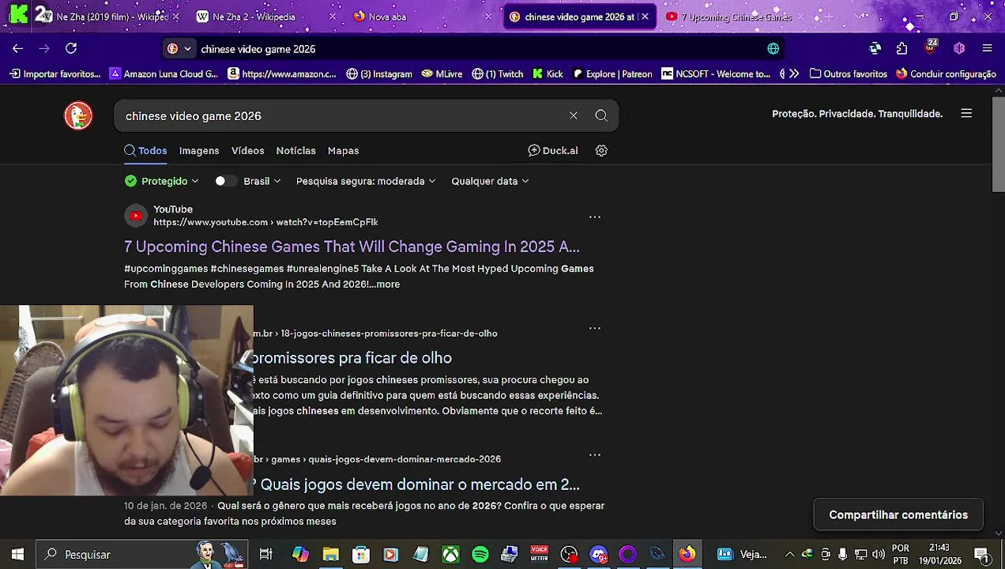Open more options for the YouTube result
Screen dimensions: 1005x569
(x=595, y=217)
